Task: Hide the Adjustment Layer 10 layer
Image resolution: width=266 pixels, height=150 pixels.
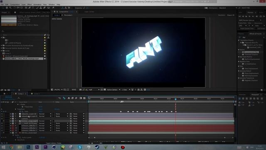Action: coord(2,114)
